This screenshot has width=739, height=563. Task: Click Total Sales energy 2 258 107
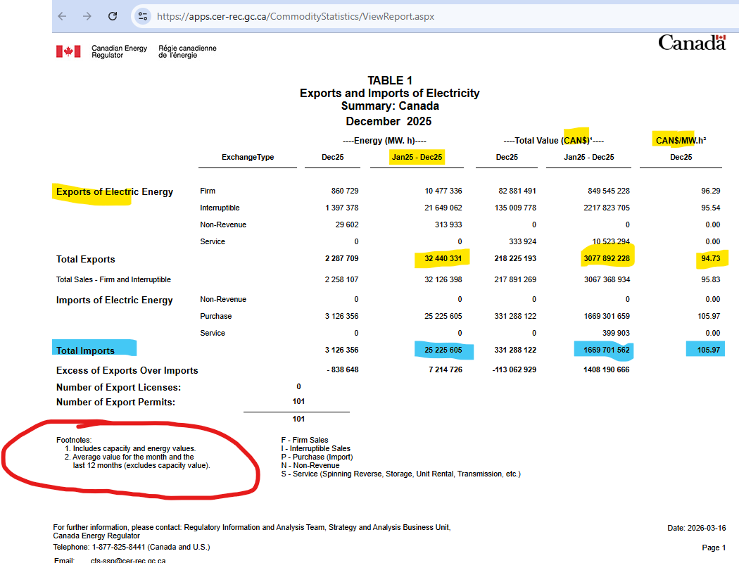[x=341, y=280]
